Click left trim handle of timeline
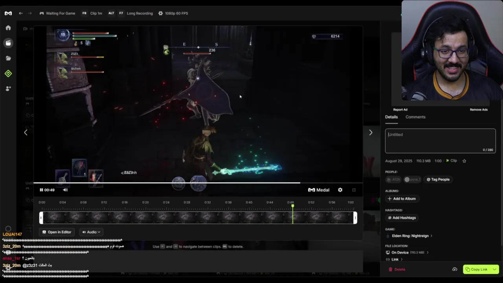The image size is (503, 283). [41, 218]
